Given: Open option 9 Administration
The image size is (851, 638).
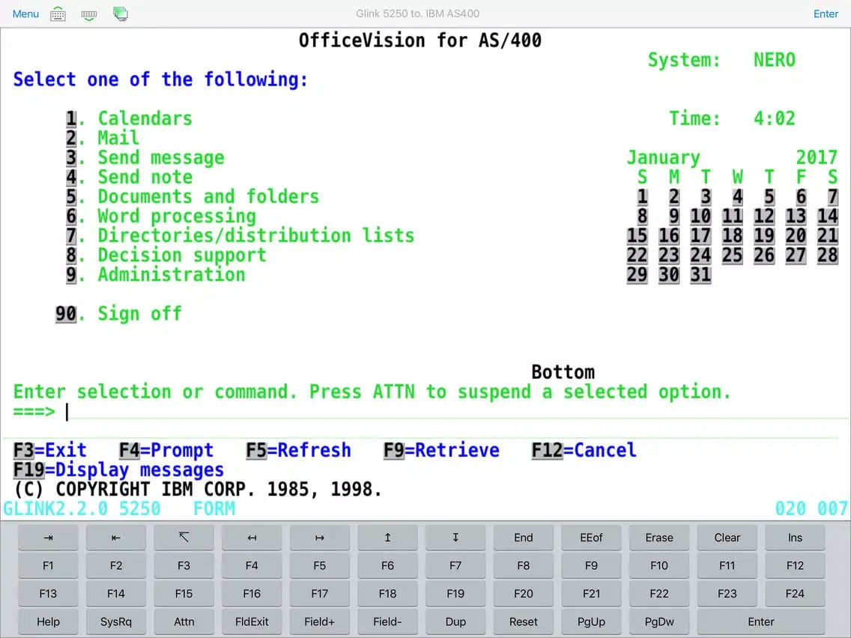Looking at the screenshot, I should (x=155, y=275).
